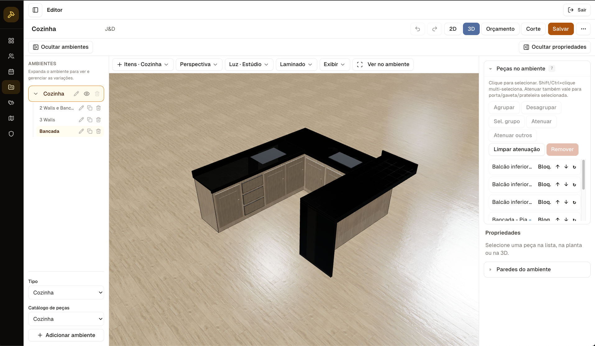The image size is (595, 346).
Task: Edit the 2 Walls e Banc... variation
Action: click(x=81, y=108)
